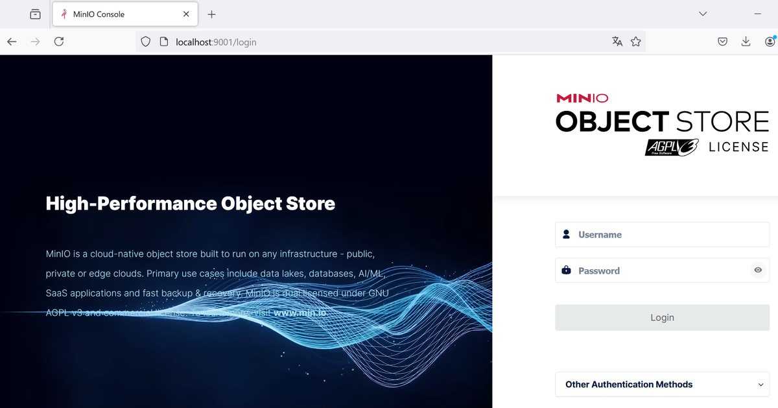
Task: Open the tracking protection shield icon
Action: [146, 42]
